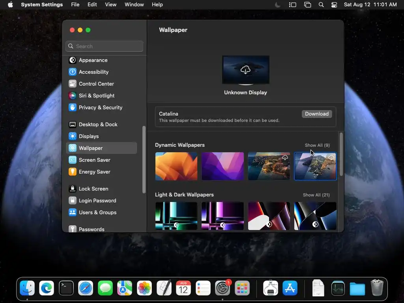Open App Store from Dock

point(290,288)
